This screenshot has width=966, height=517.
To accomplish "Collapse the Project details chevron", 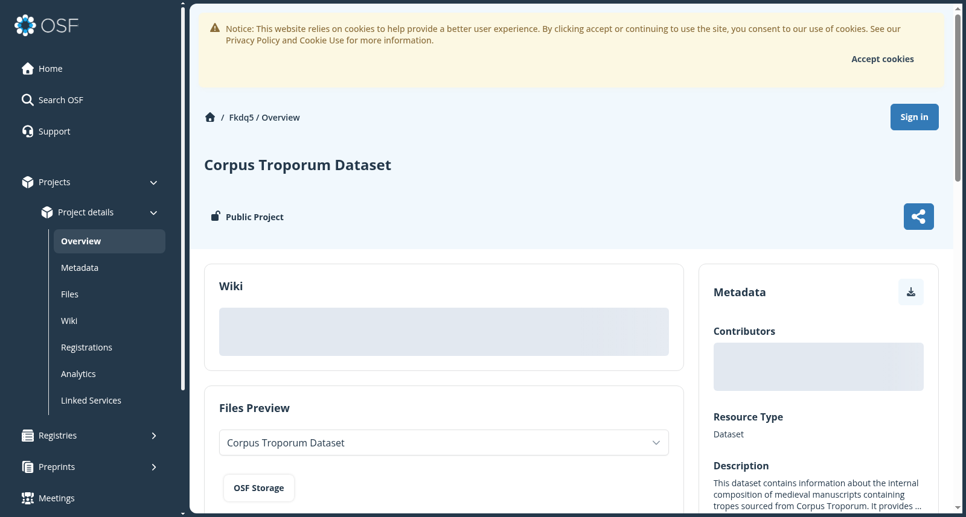I will pos(153,213).
